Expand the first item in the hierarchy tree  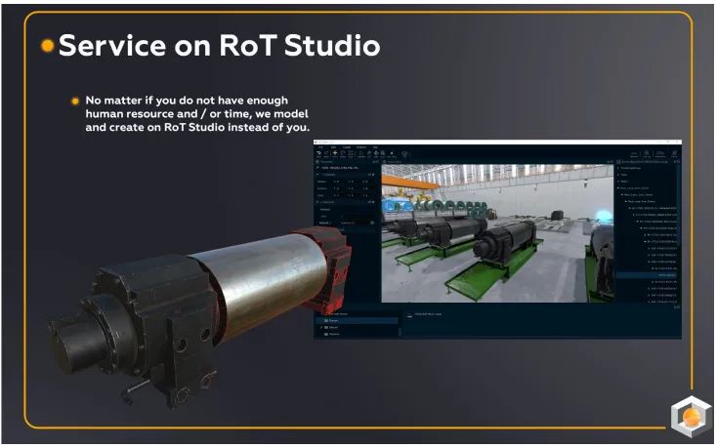click(617, 167)
